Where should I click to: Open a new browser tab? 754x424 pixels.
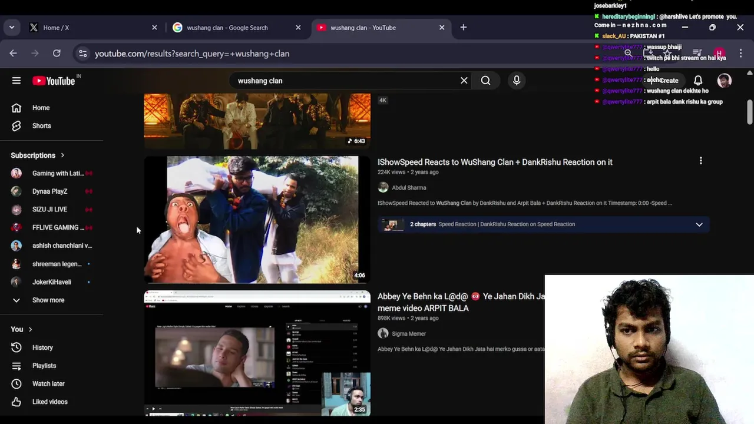[464, 28]
